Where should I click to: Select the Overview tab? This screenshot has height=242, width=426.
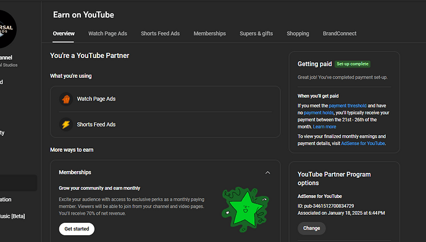64,33
